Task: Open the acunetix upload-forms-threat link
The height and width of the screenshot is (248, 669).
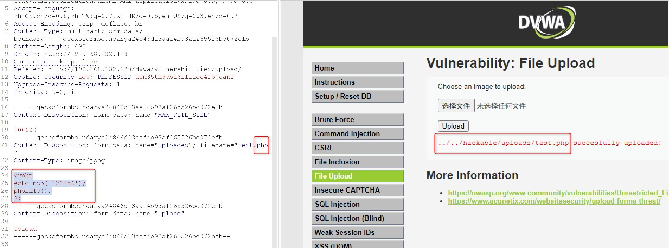Action: coord(554,201)
